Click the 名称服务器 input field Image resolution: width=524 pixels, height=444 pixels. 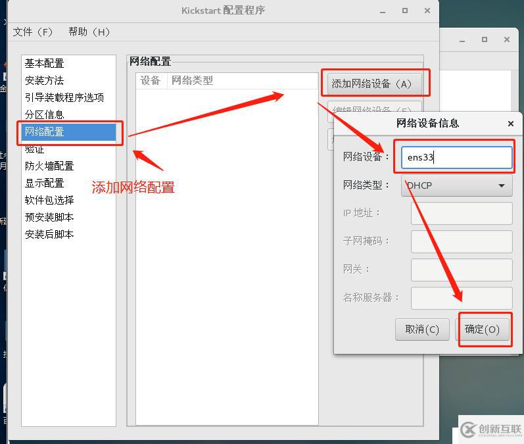[x=462, y=297]
